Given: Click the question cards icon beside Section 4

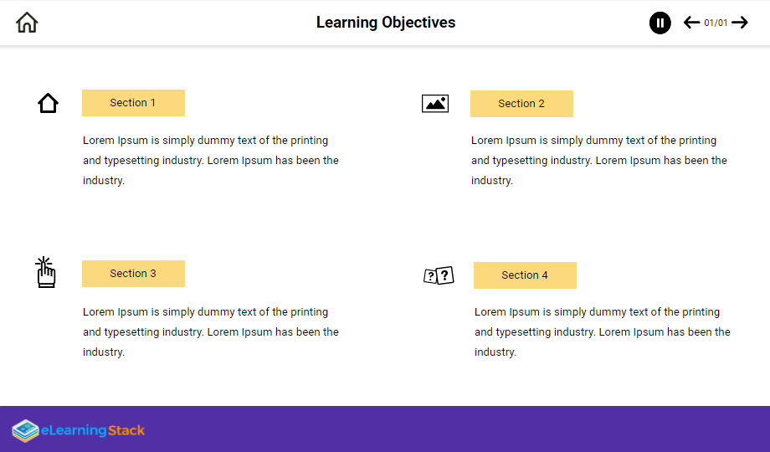Looking at the screenshot, I should coord(439,275).
